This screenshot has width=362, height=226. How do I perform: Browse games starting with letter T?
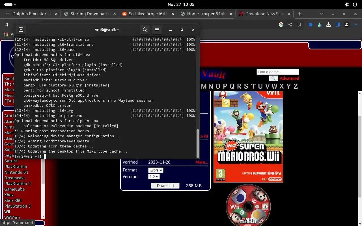point(253,86)
